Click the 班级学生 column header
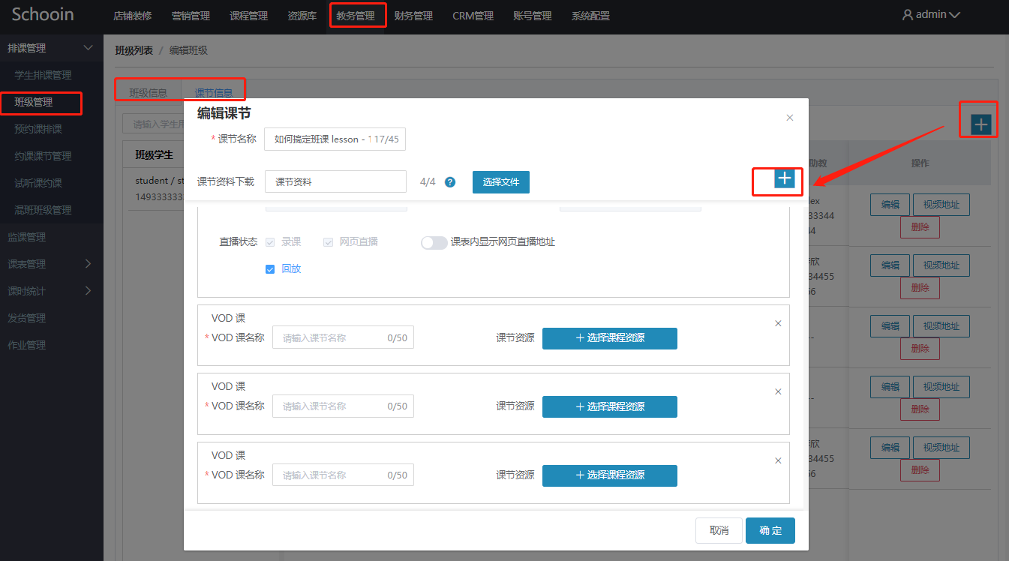The width and height of the screenshot is (1009, 561). pyautogui.click(x=154, y=155)
